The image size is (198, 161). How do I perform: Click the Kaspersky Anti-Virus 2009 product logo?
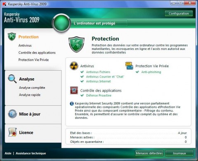[x=22, y=18]
